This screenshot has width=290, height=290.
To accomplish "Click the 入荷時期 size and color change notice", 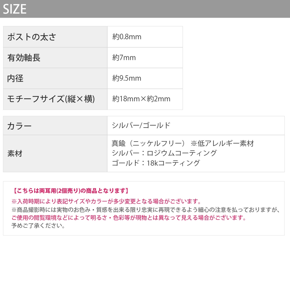I will [106, 201].
